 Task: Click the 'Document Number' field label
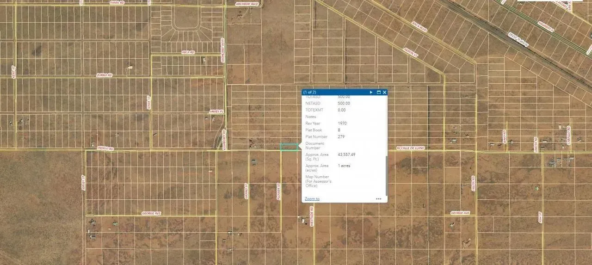[314, 146]
